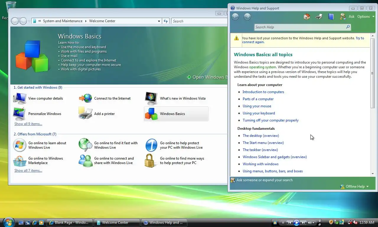The height and width of the screenshot is (227, 378).
Task: Select the Windows Basics item
Action: click(176, 114)
